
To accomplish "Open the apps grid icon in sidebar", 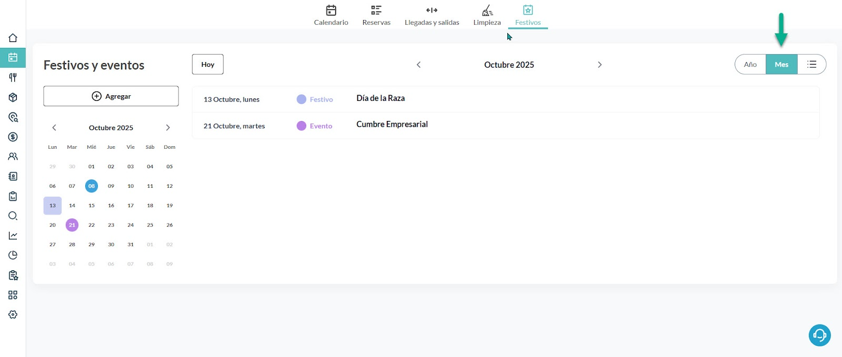I will pyautogui.click(x=13, y=295).
